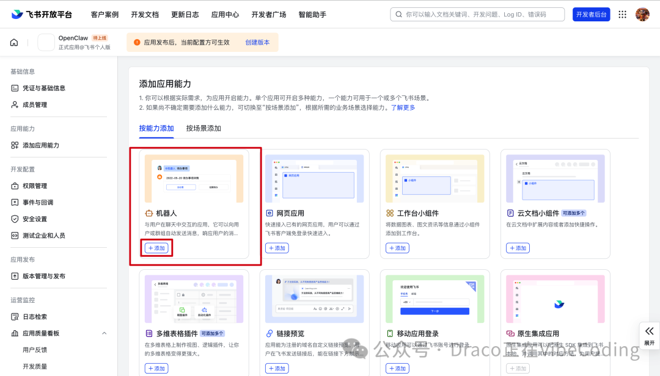The image size is (660, 376).
Task: Click the 展开 expander on right edge
Action: coord(649,334)
